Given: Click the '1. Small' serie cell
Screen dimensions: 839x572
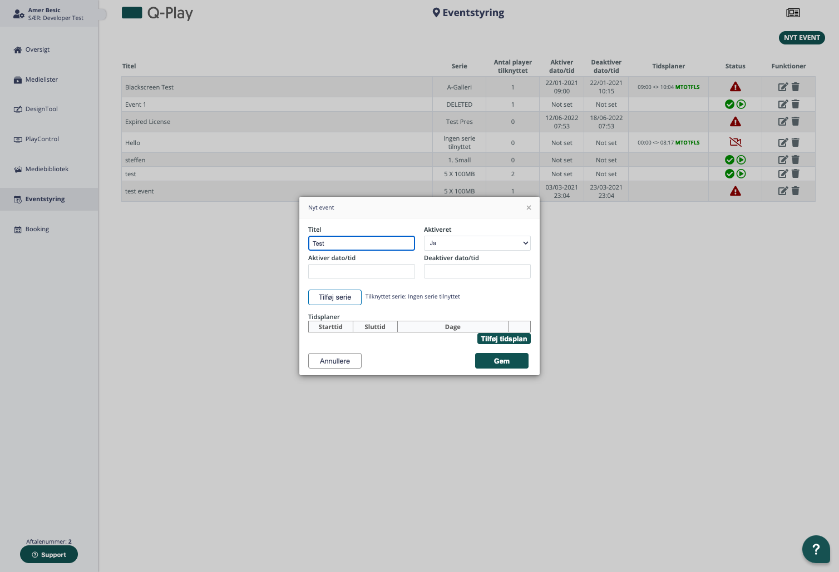Looking at the screenshot, I should 460,160.
